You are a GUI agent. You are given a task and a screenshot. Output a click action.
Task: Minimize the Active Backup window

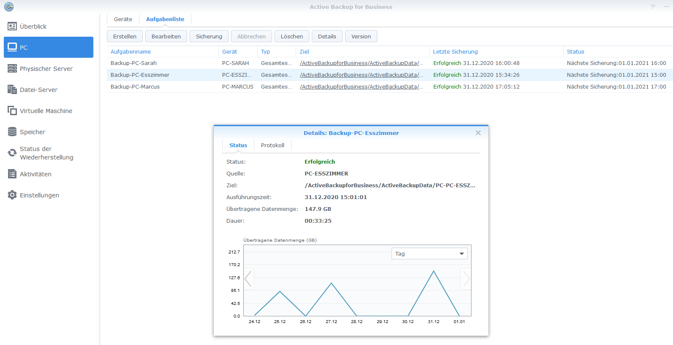666,7
